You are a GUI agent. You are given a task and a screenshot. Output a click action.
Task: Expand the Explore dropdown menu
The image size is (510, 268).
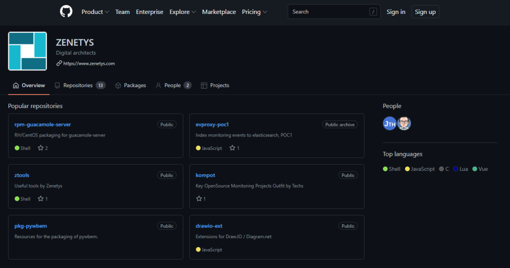pyautogui.click(x=182, y=12)
